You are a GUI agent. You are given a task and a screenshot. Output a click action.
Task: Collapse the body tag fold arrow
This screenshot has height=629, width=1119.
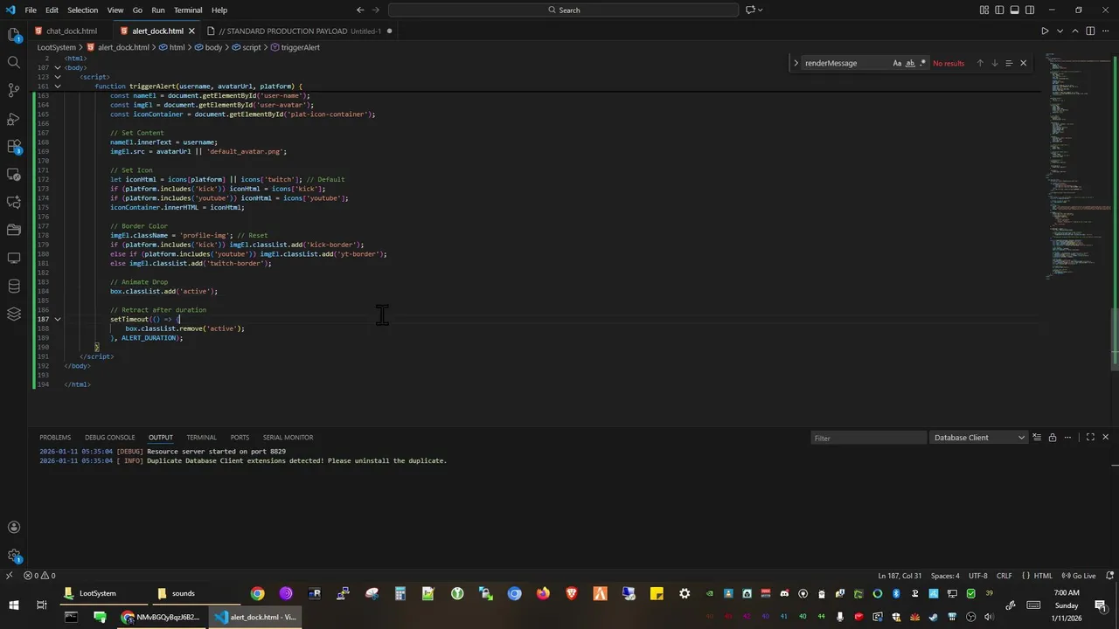pos(57,67)
